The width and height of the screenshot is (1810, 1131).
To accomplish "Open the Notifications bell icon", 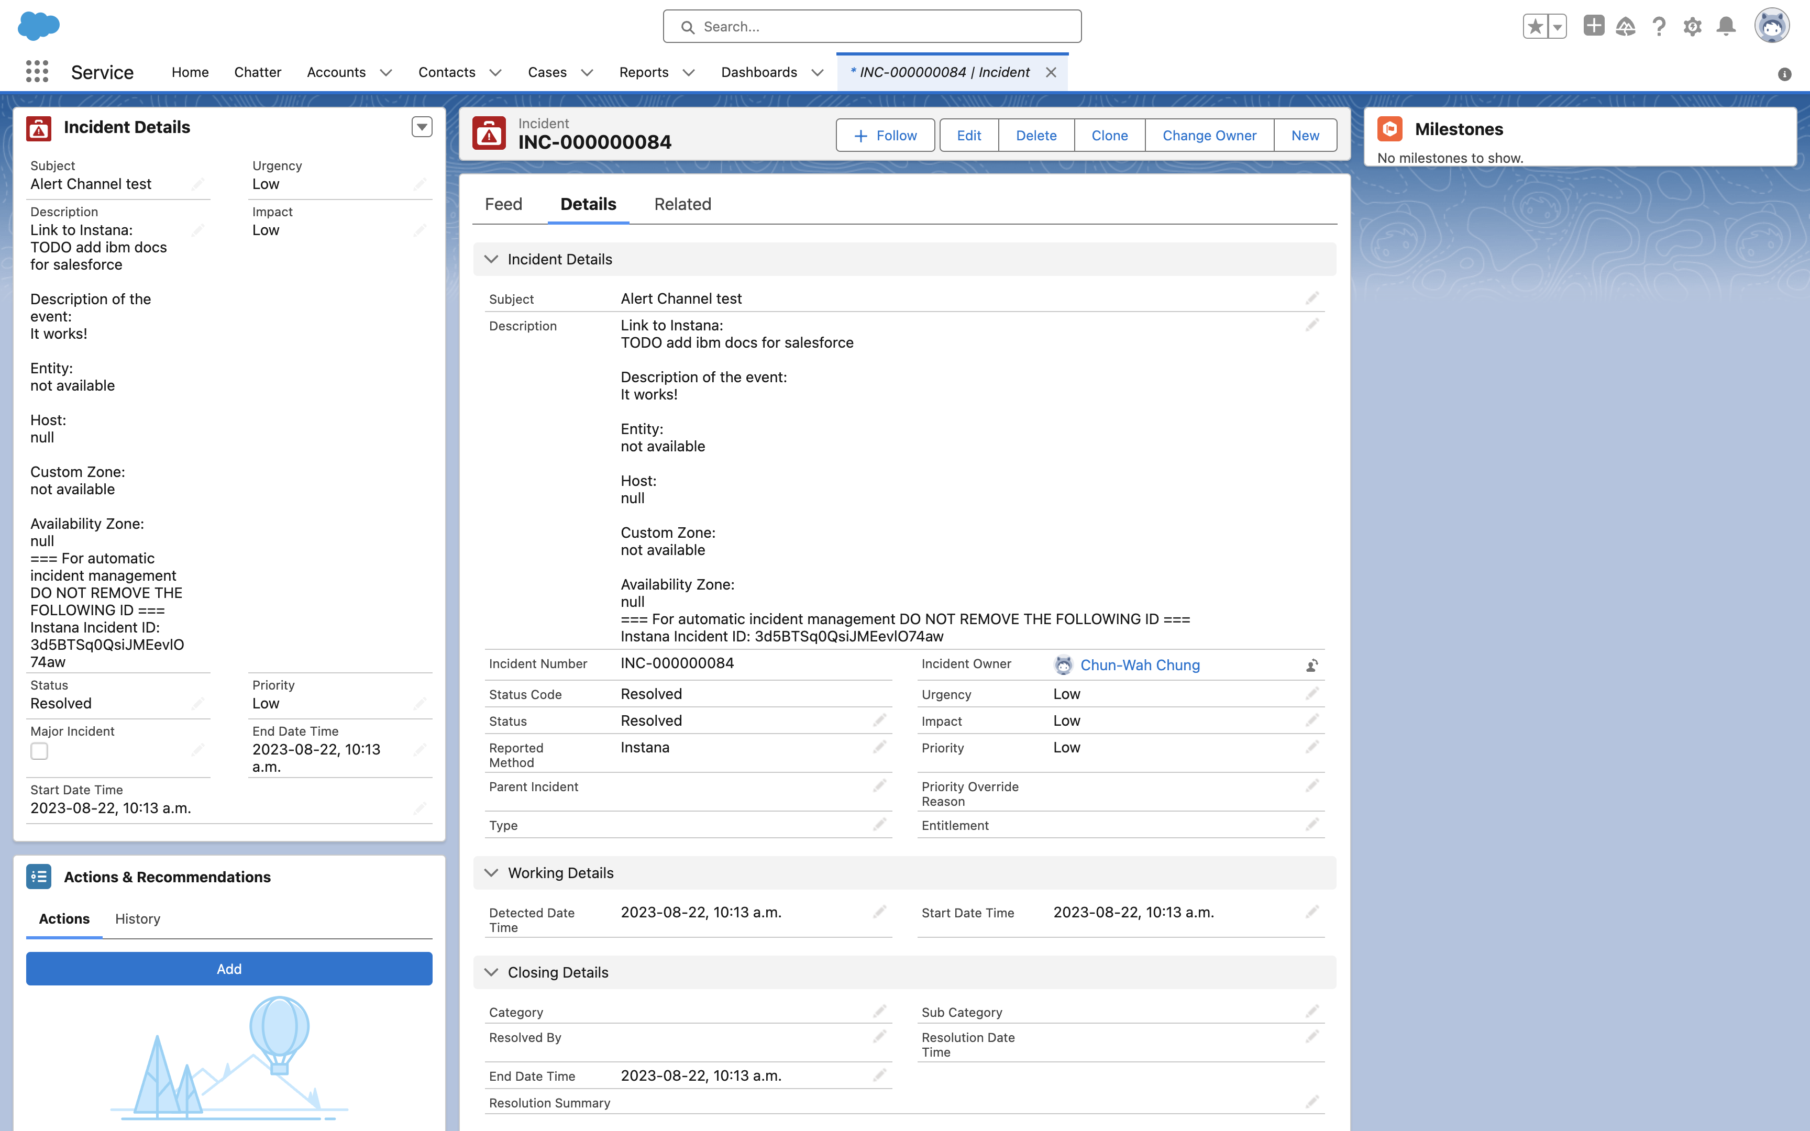I will coord(1726,27).
